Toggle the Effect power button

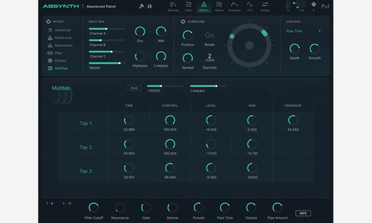tap(48, 21)
